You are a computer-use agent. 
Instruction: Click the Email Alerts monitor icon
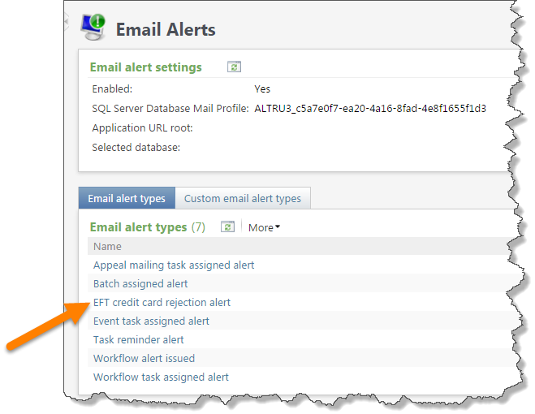tap(93, 28)
